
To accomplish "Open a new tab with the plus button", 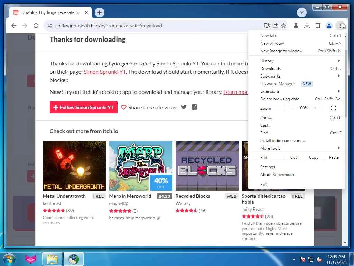I will (x=99, y=12).
